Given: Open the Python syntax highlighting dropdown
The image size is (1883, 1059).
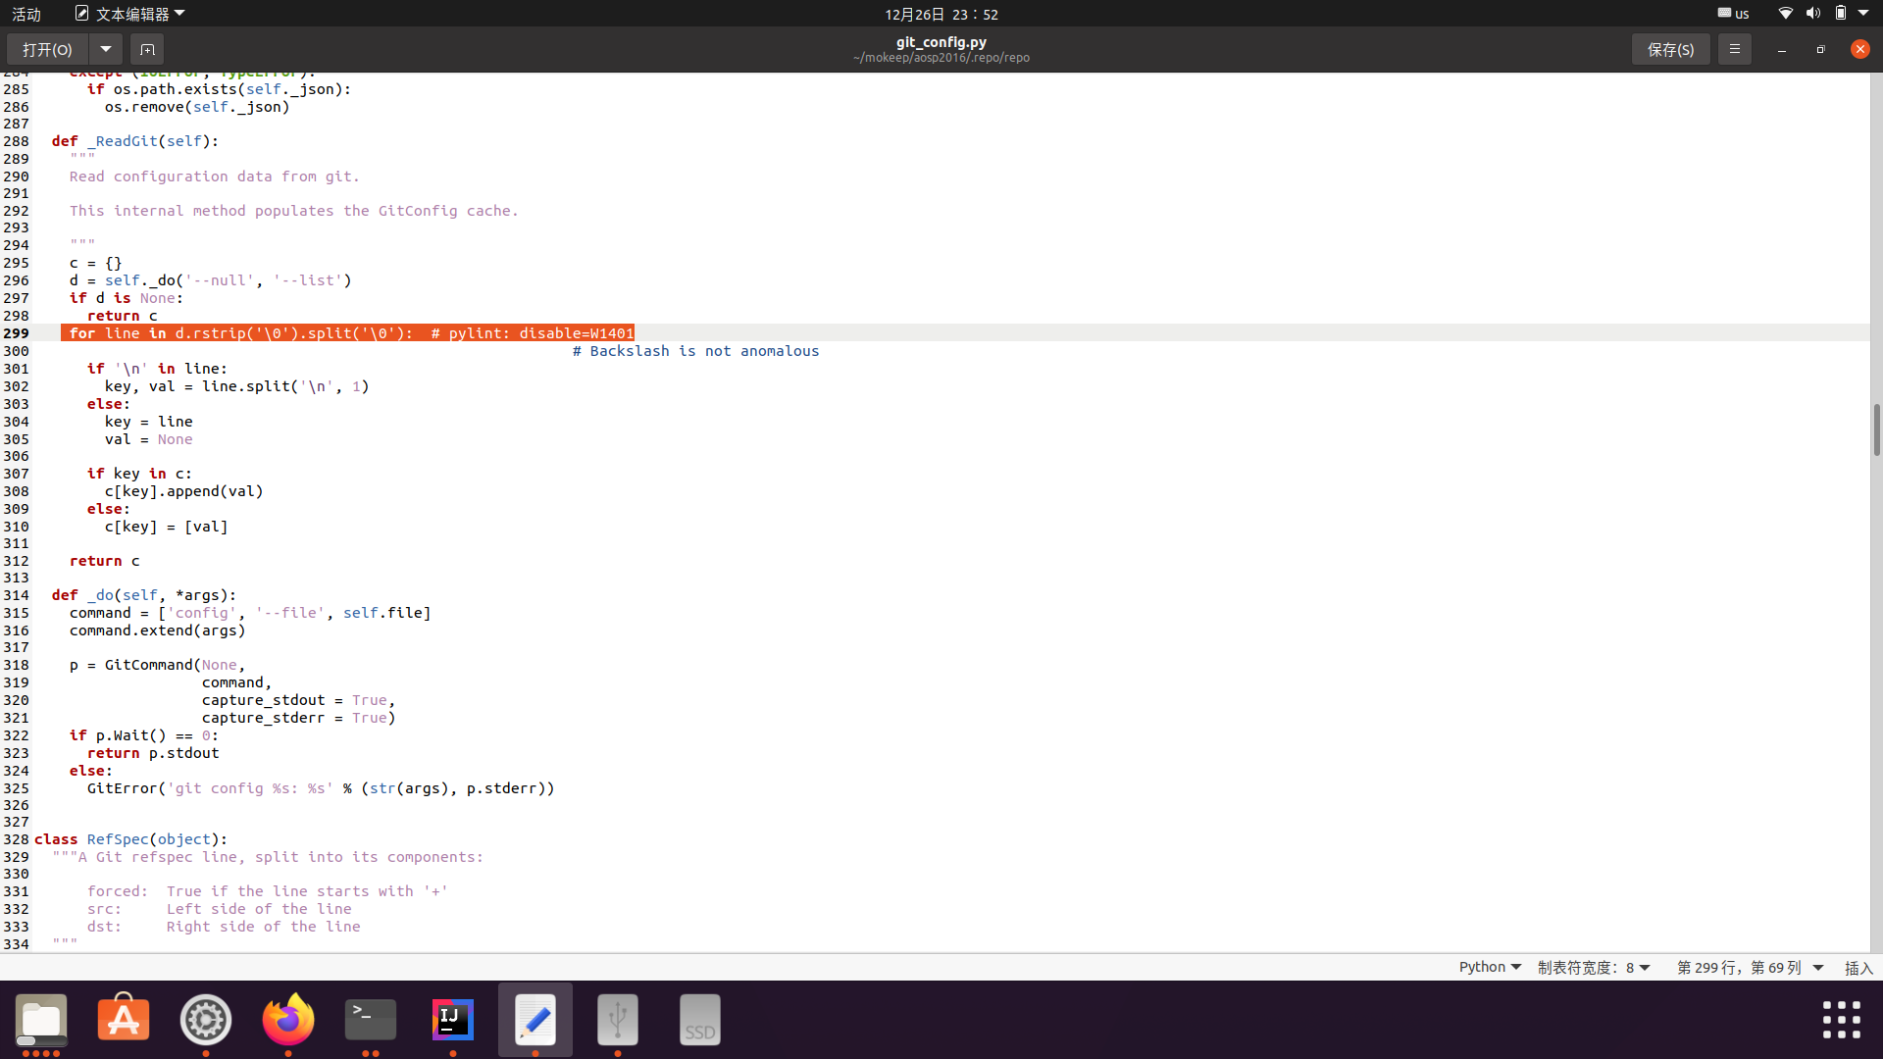Looking at the screenshot, I should click(1489, 967).
